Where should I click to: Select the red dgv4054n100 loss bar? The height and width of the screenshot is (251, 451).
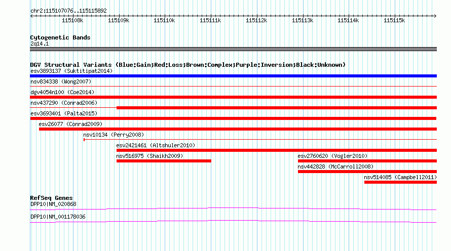pos(233,97)
